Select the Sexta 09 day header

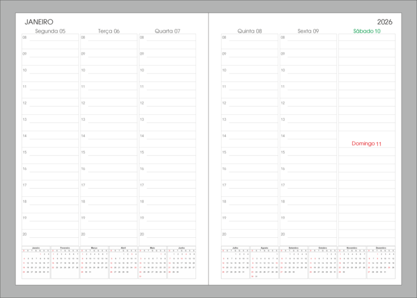tap(308, 31)
